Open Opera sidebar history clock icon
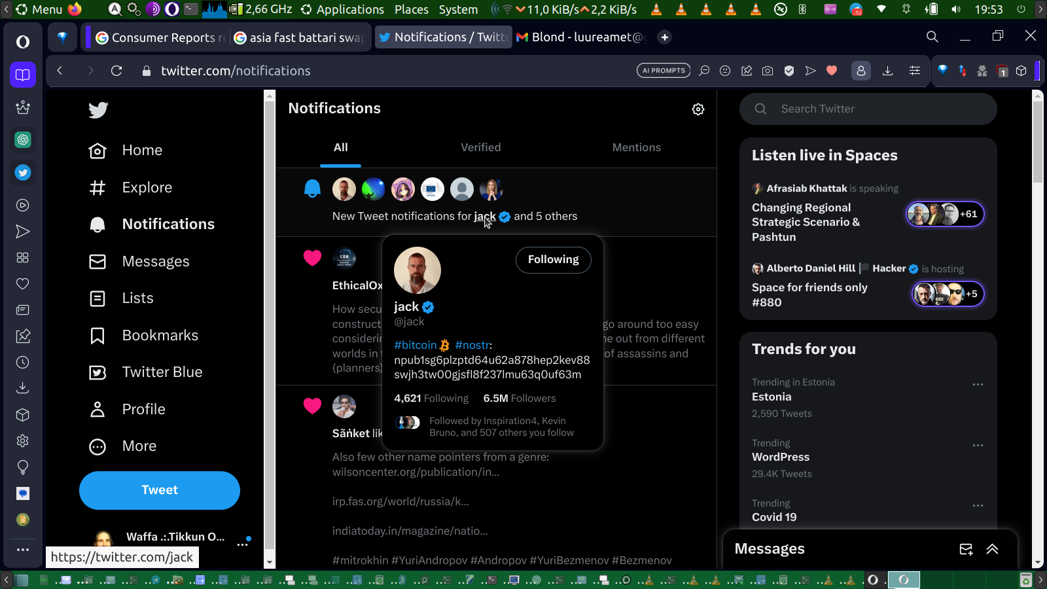Image resolution: width=1047 pixels, height=589 pixels. coord(23,362)
